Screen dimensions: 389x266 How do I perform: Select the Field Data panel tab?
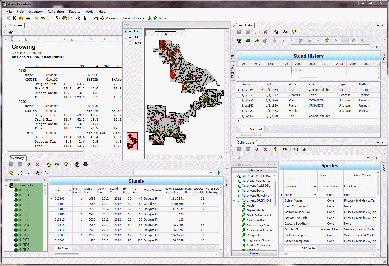pyautogui.click(x=244, y=25)
